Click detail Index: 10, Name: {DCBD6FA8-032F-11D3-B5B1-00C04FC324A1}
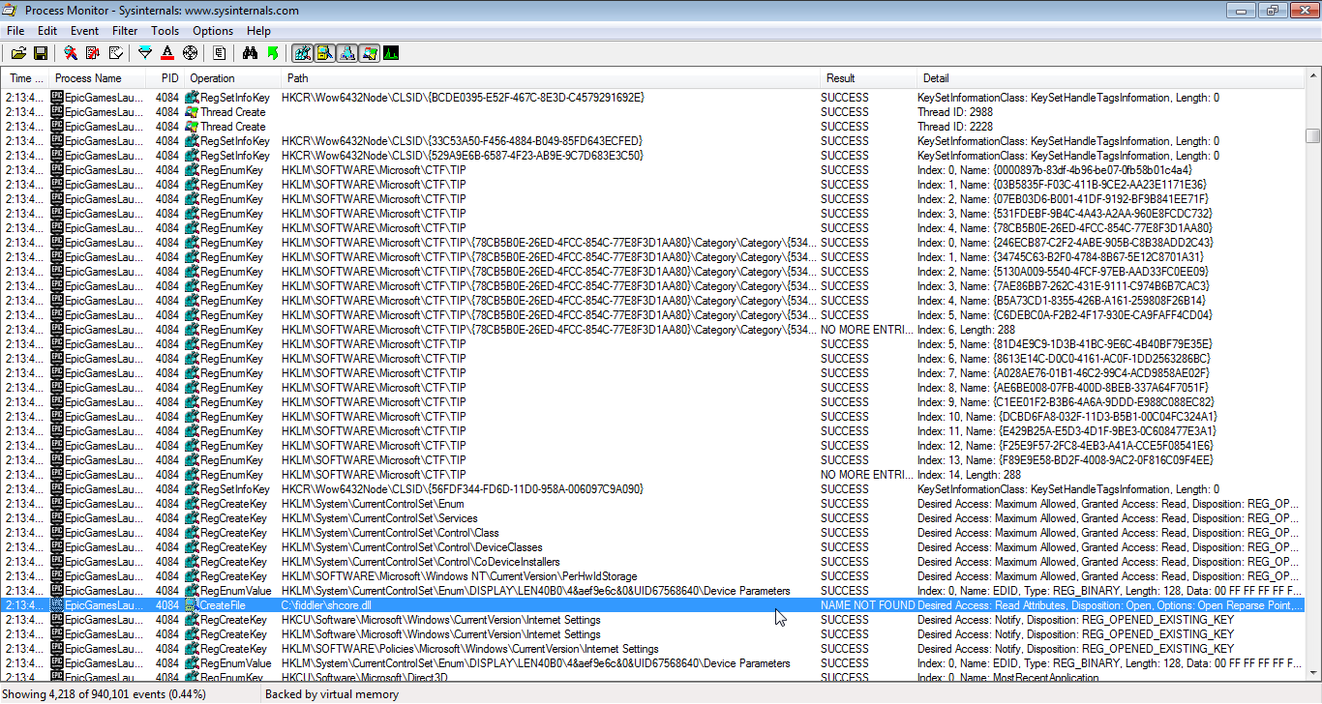Screen dimensions: 1322x704 1067,417
